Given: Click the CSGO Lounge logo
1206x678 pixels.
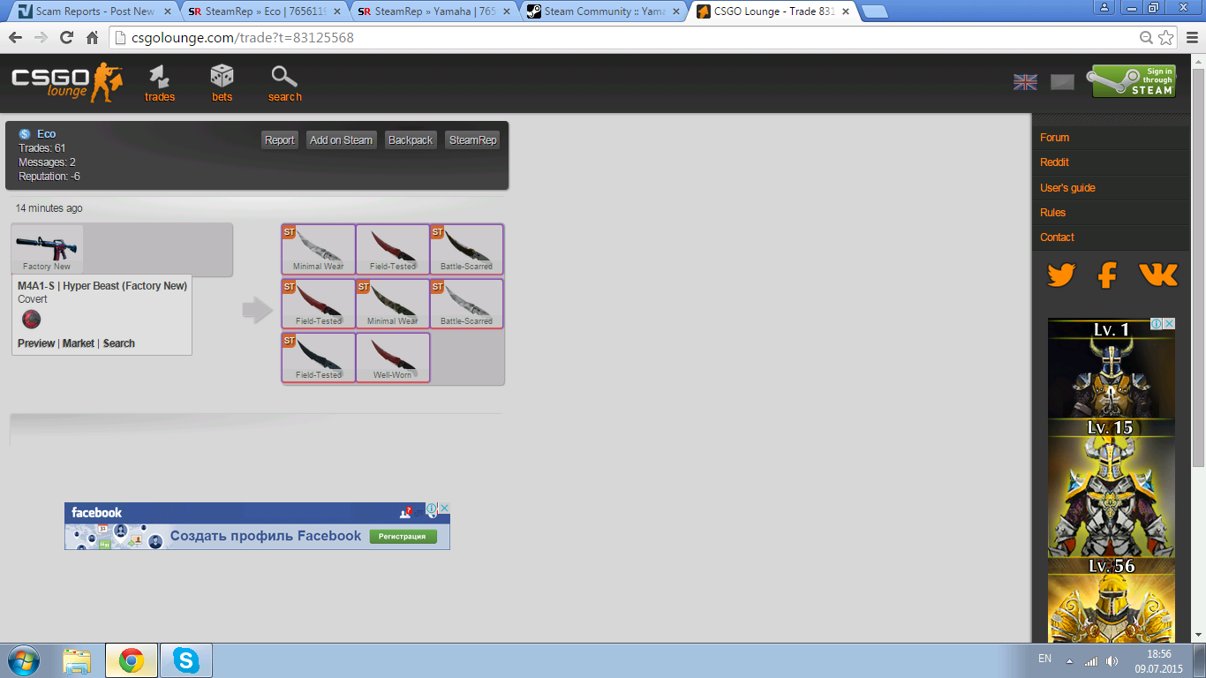Looking at the screenshot, I should [67, 81].
